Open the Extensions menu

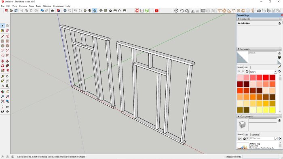(x=58, y=6)
